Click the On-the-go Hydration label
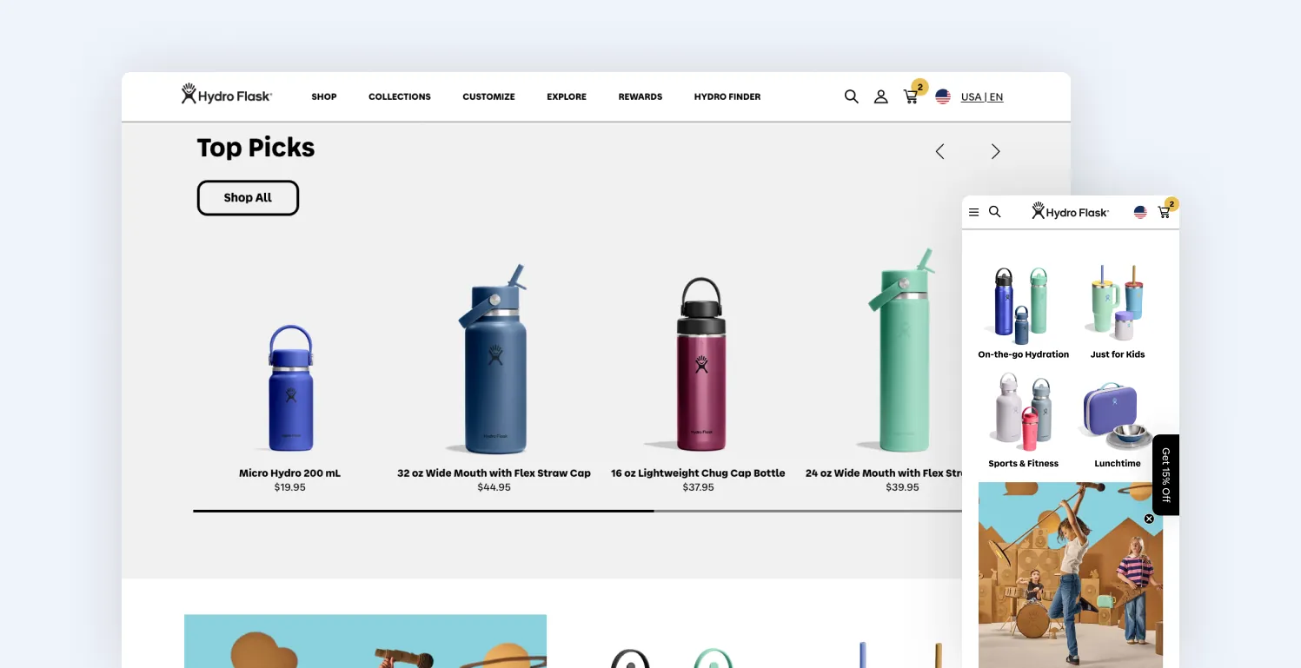Image resolution: width=1301 pixels, height=668 pixels. tap(1023, 354)
